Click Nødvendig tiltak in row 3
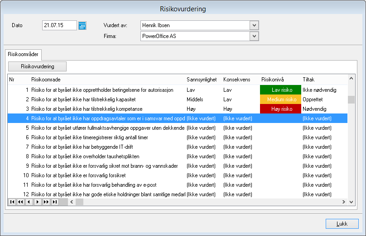 coord(314,109)
